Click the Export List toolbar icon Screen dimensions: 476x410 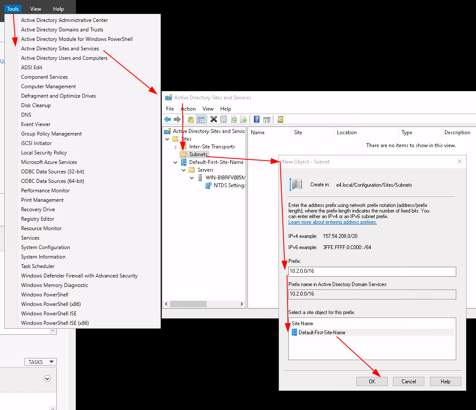pos(244,120)
